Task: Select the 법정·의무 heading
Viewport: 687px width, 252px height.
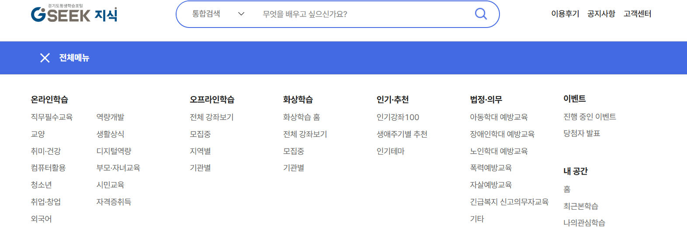Action: click(x=486, y=100)
